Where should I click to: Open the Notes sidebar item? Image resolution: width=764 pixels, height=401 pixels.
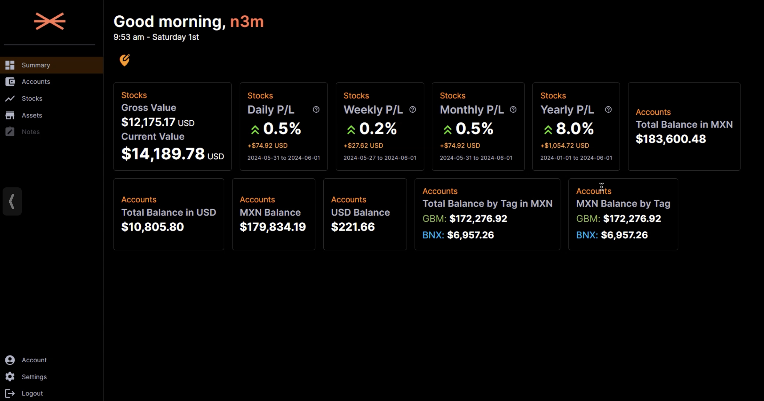tap(30, 132)
